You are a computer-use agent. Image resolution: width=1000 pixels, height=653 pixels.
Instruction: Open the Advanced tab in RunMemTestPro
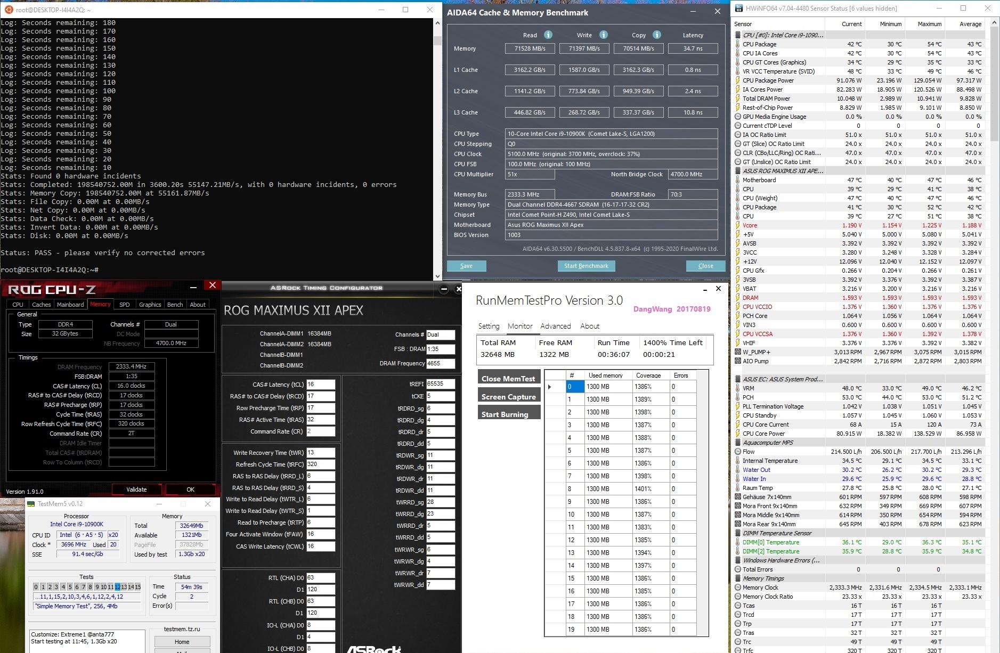click(555, 326)
